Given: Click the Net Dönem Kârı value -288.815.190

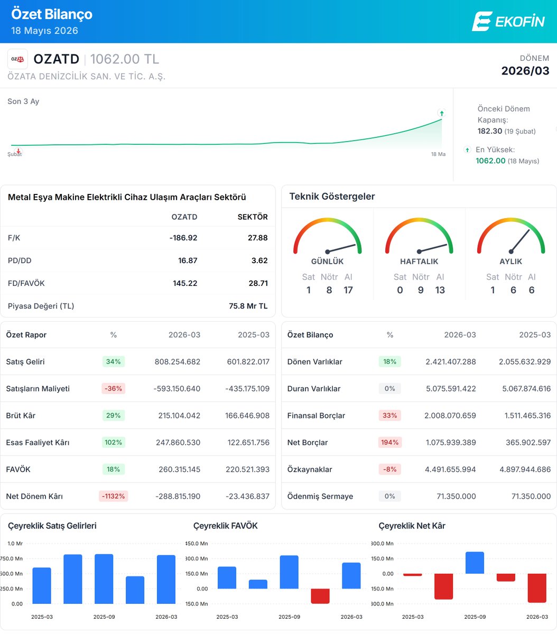Looking at the screenshot, I should click(x=177, y=497).
